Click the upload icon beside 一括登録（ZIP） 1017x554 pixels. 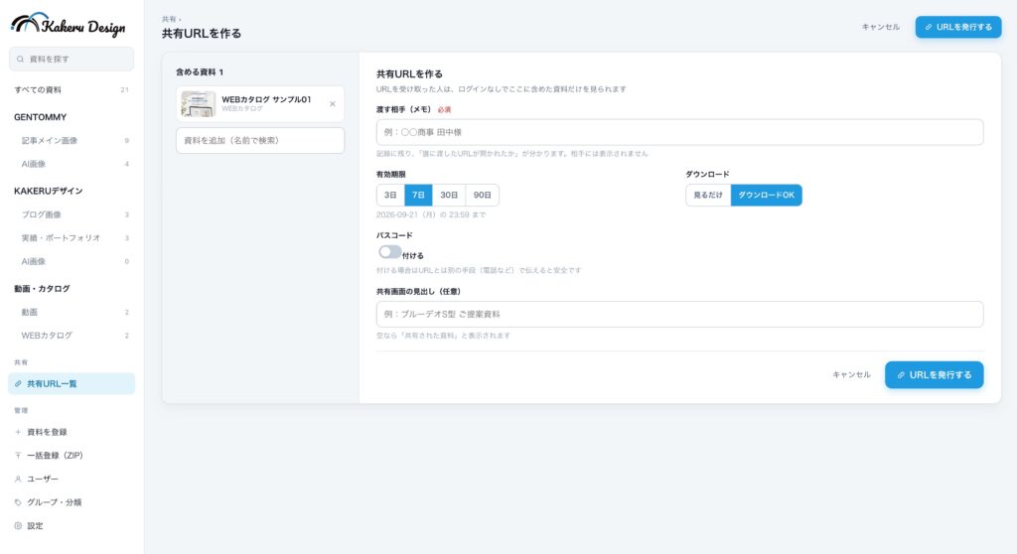coord(18,456)
